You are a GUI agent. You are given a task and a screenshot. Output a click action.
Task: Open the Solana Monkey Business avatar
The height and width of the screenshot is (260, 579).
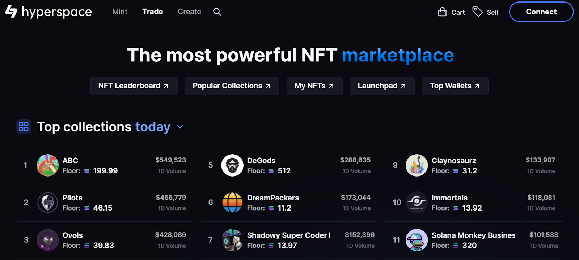click(417, 240)
